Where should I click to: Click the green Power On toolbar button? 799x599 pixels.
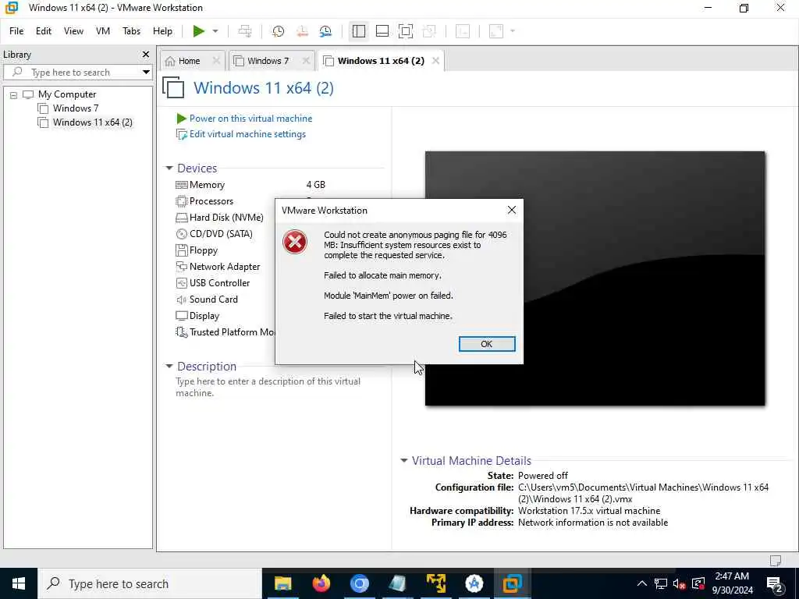point(199,31)
